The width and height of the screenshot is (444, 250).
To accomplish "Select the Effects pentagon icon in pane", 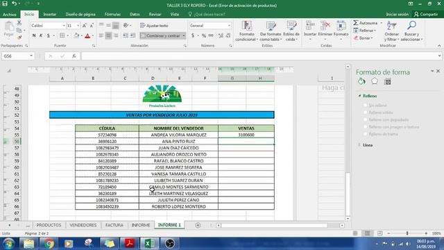I will tap(375, 81).
